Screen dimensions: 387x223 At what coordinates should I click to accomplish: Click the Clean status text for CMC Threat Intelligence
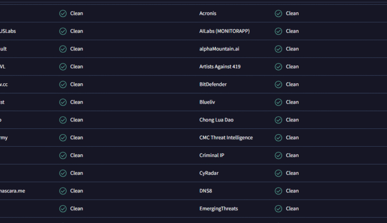tap(292, 138)
